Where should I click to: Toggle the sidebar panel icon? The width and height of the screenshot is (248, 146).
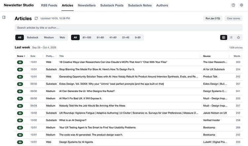point(4,17)
